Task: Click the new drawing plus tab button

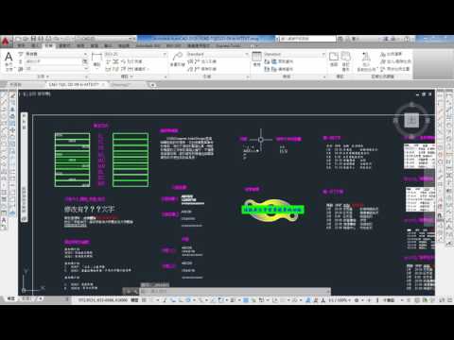Action: click(x=152, y=85)
